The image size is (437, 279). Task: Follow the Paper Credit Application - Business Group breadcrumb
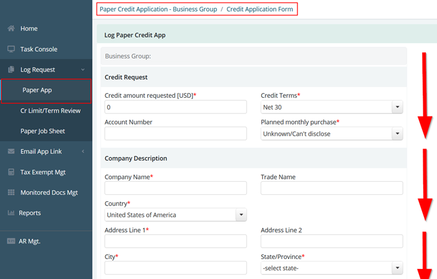pos(158,9)
